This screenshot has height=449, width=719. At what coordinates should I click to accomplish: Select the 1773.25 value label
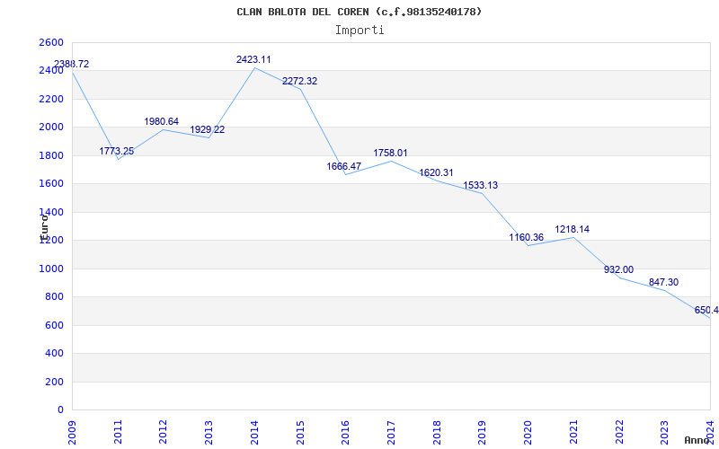117,151
